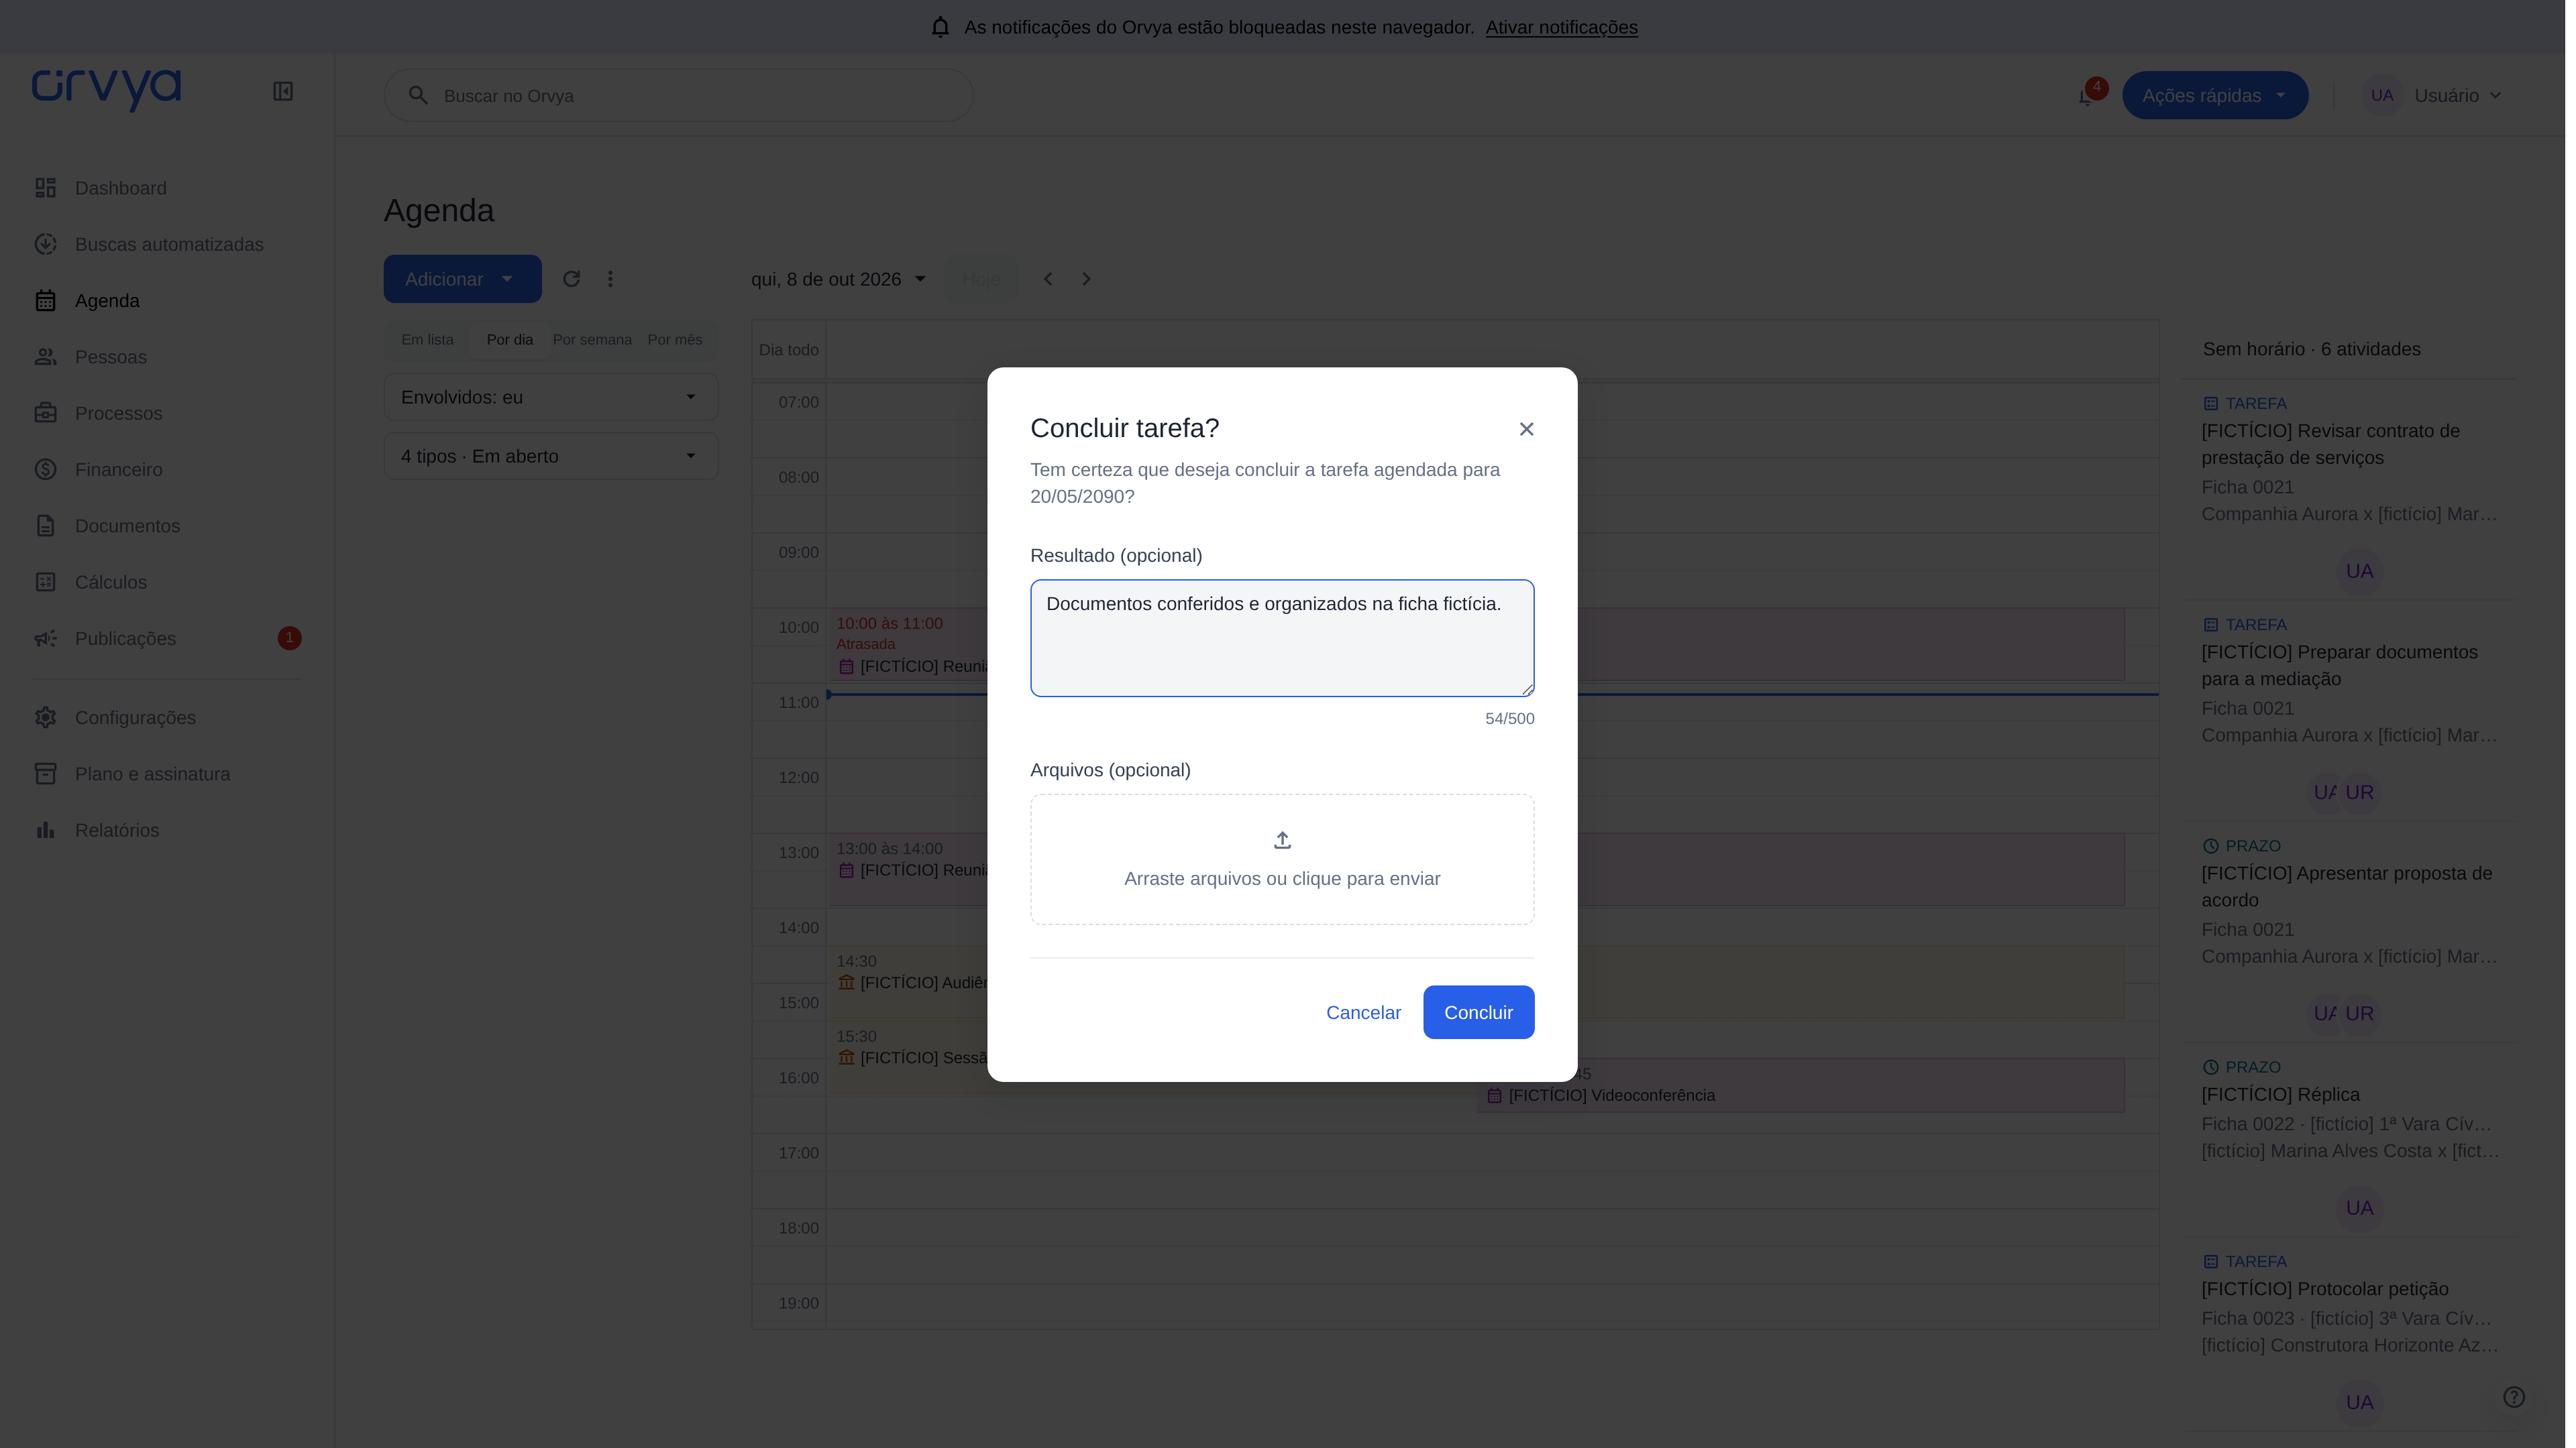Cancel the task completion dialog
This screenshot has width=2576, height=1448.
1363,1012
